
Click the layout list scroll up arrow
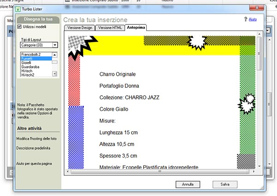pyautogui.click(x=55, y=55)
